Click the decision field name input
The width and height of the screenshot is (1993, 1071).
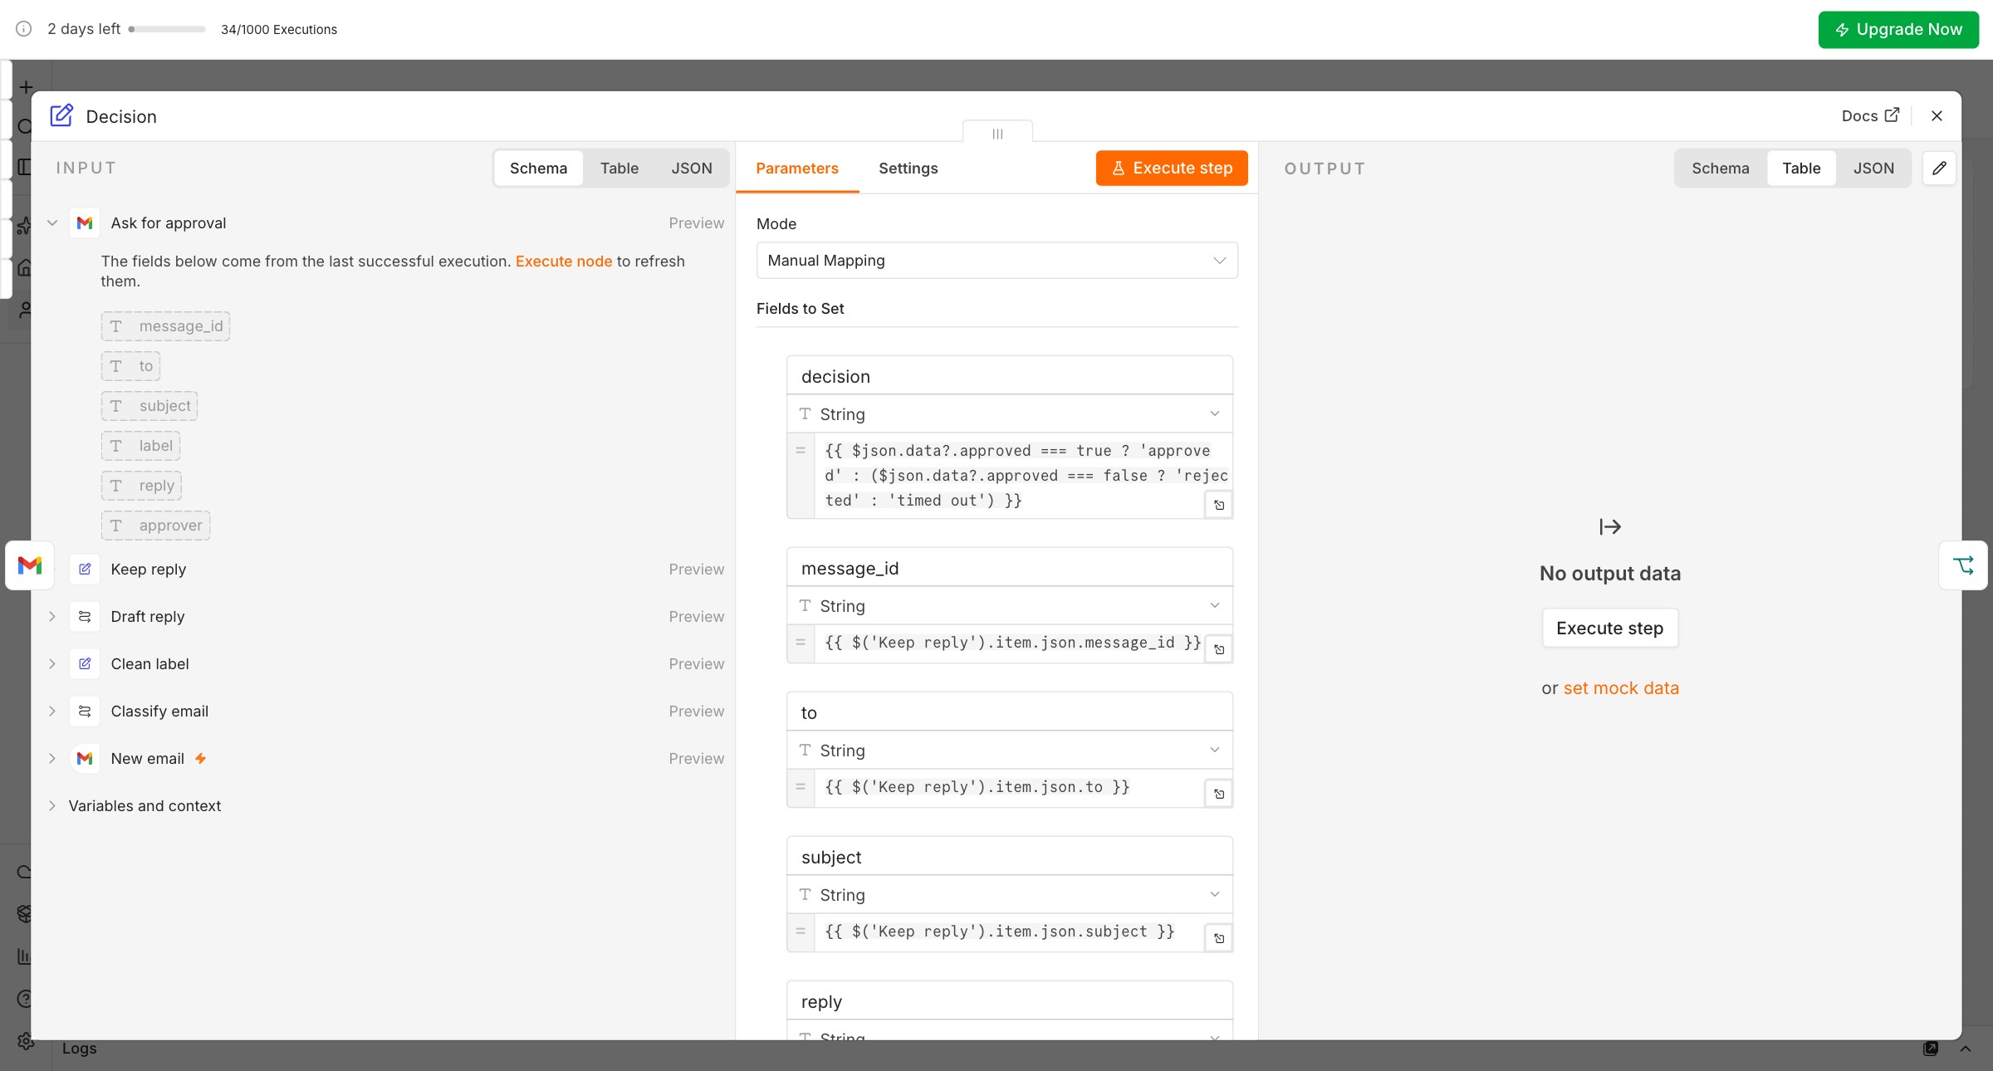point(1009,376)
